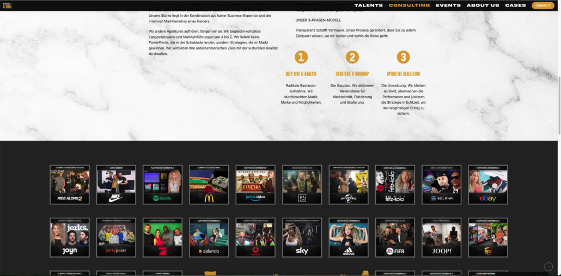
Task: Select the Deep Dive & Analyse heading
Action: 301,74
